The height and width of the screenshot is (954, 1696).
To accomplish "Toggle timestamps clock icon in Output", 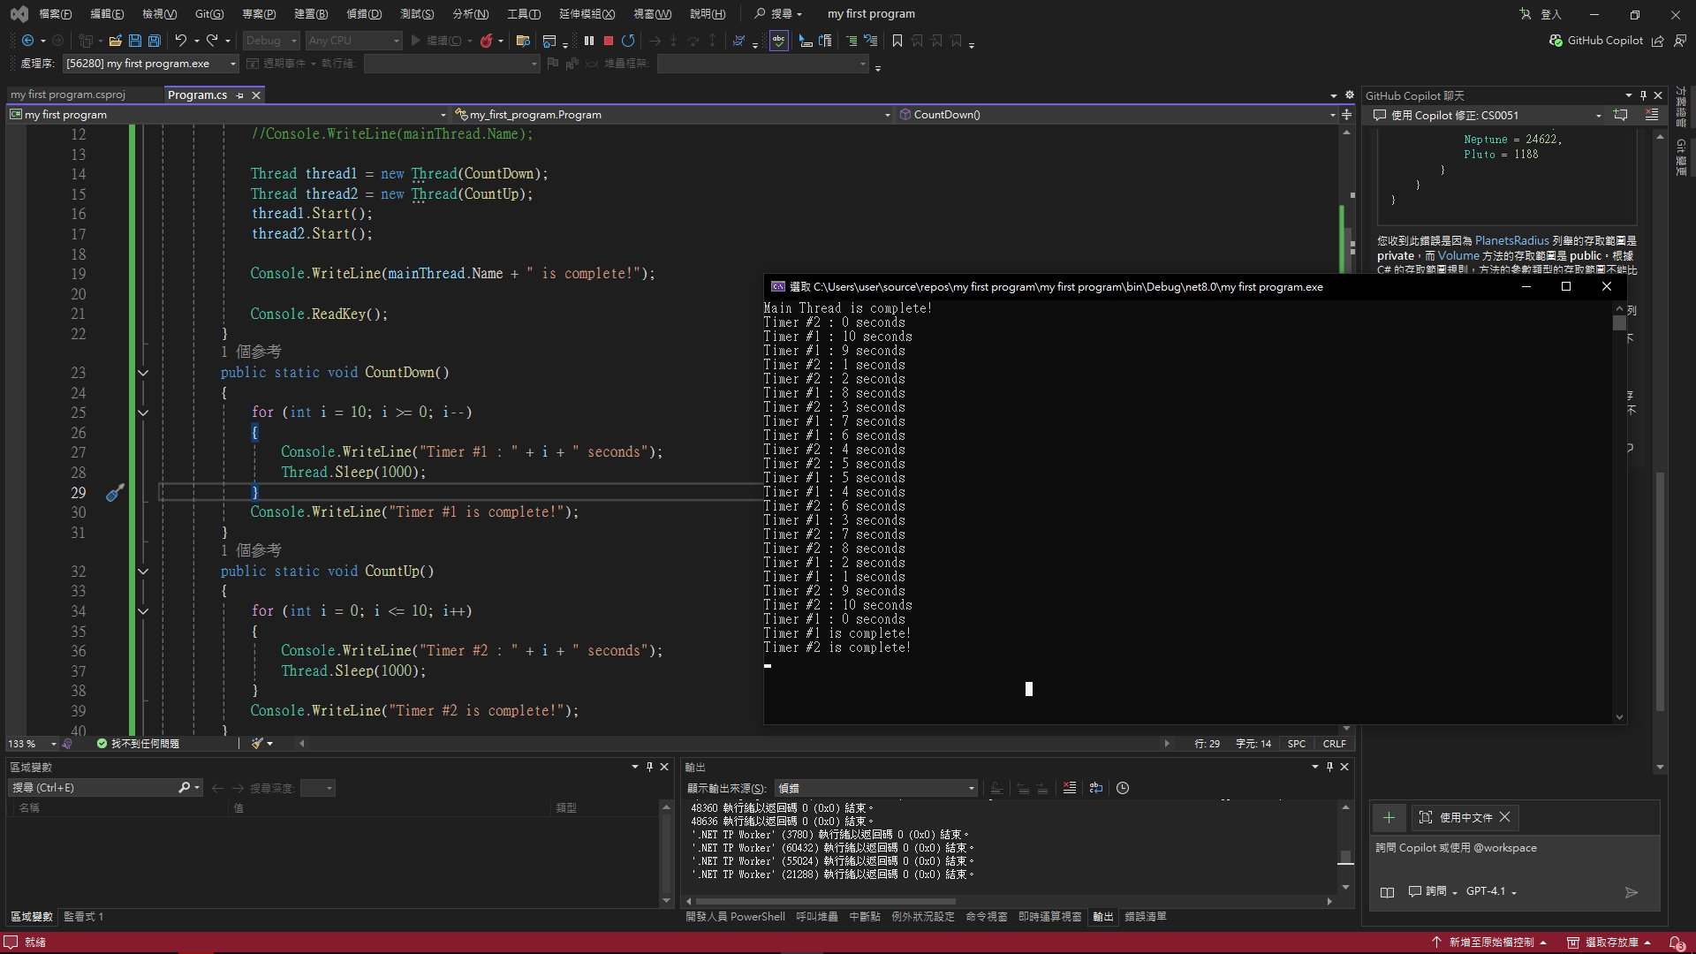I will tap(1123, 788).
